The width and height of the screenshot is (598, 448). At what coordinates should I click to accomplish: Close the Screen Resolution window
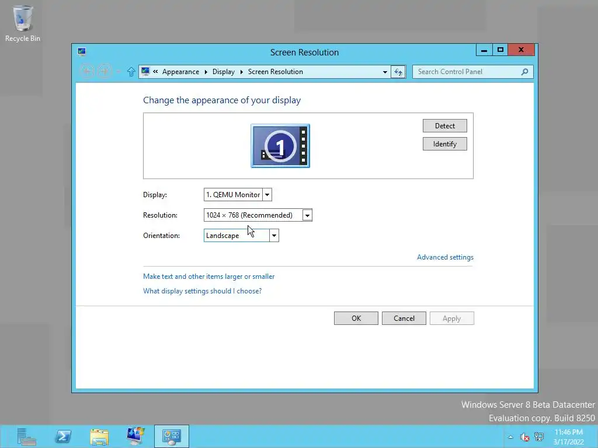[x=521, y=50]
